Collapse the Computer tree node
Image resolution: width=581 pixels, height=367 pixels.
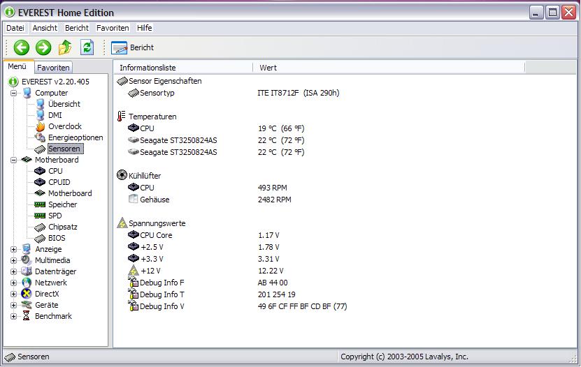14,93
